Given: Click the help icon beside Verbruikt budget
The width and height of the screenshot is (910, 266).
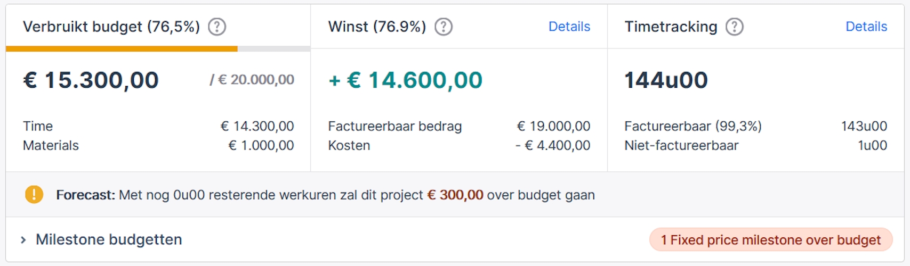Looking at the screenshot, I should pos(217,27).
